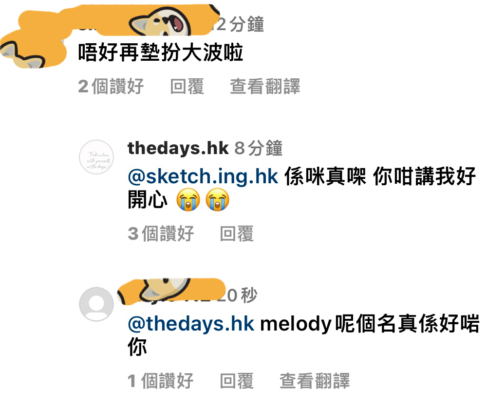486x402 pixels.
Task: Open thedays.hk username on the reply
Action: [x=178, y=148]
